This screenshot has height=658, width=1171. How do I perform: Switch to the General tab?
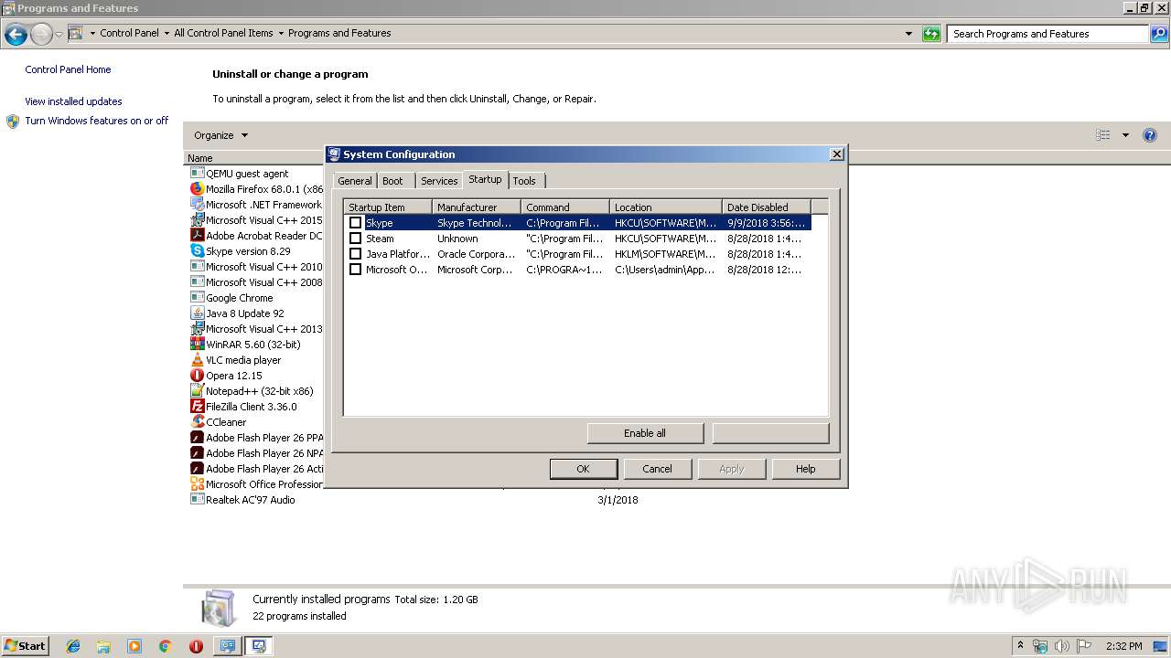click(355, 181)
